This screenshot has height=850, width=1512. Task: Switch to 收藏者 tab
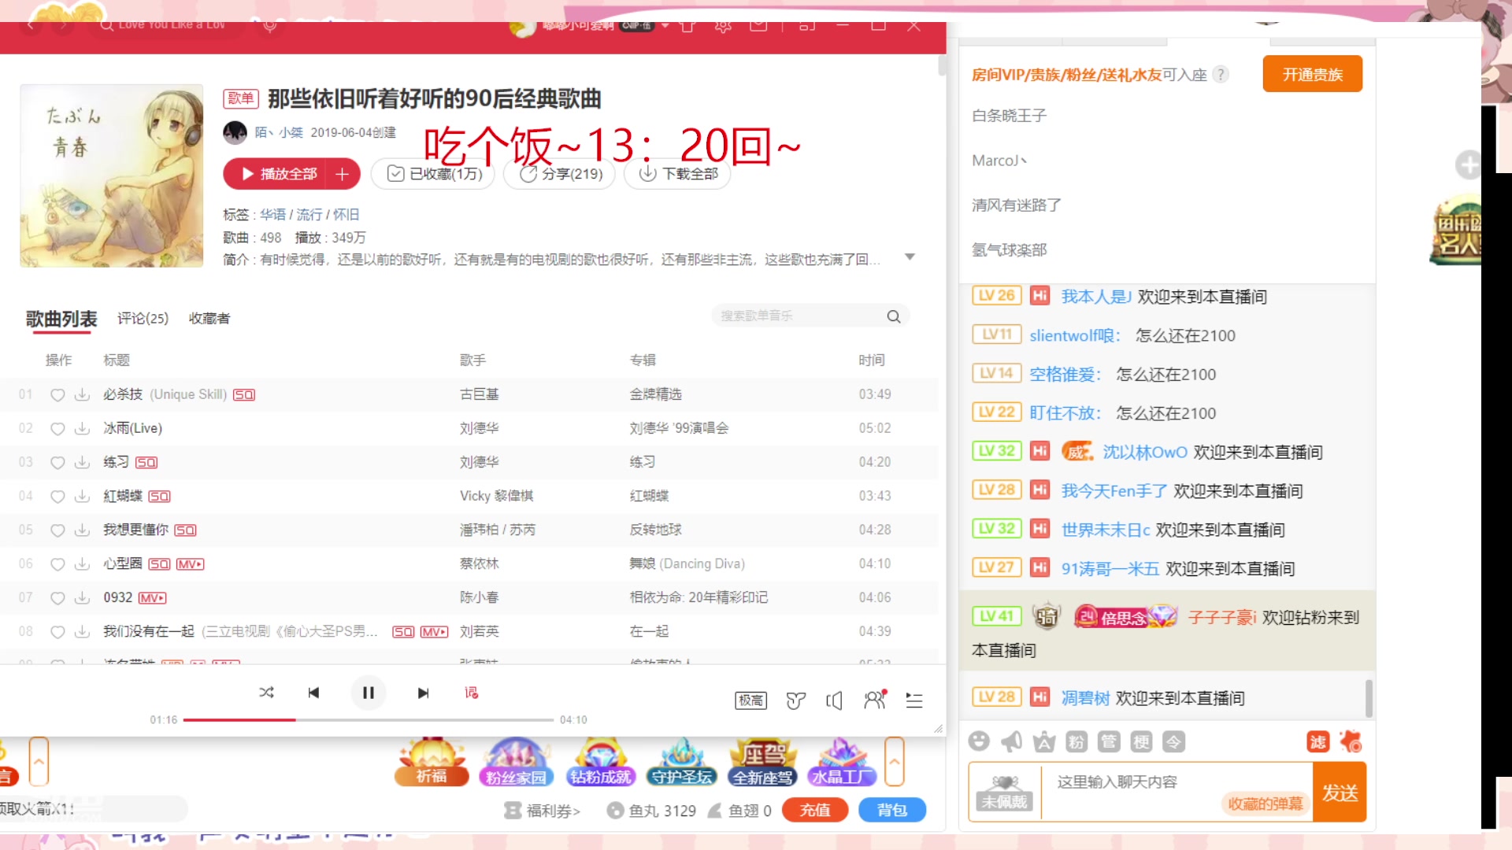[209, 318]
